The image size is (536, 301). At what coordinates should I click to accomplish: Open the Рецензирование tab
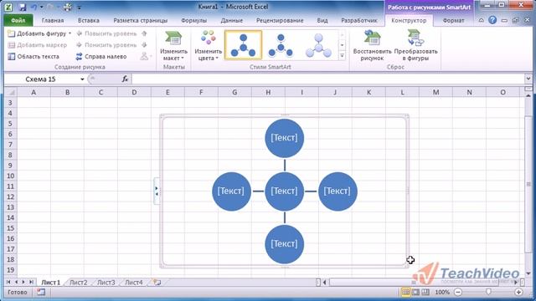(x=280, y=20)
